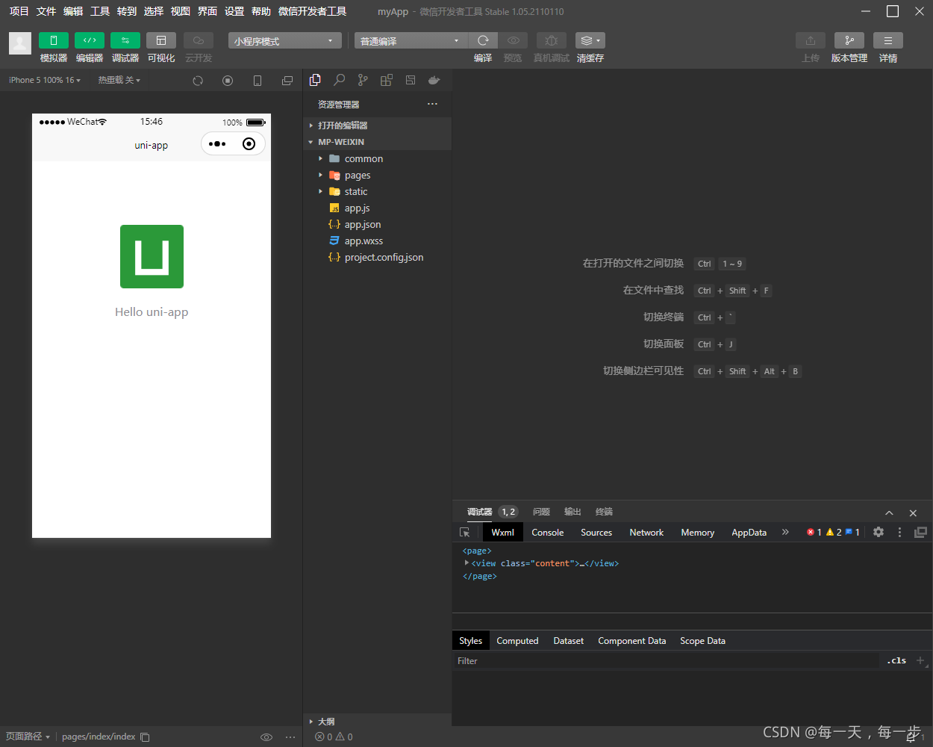Open the 微信开发者工具 menu
The image size is (933, 747).
[x=312, y=11]
